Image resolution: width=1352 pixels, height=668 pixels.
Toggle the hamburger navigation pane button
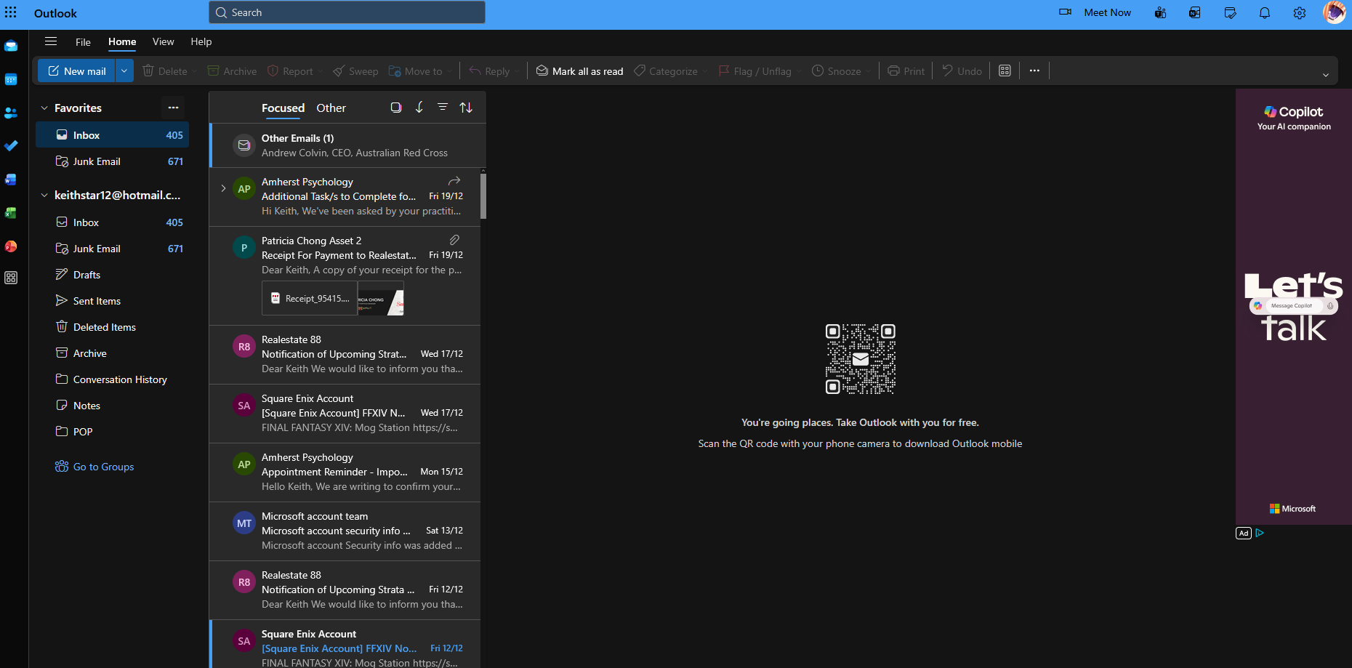tap(51, 41)
